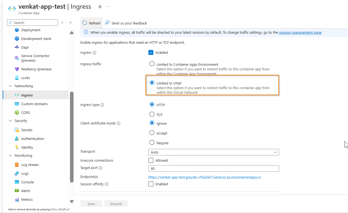348x213 pixels.
Task: Click the Metrics chart icon
Action: [17, 200]
